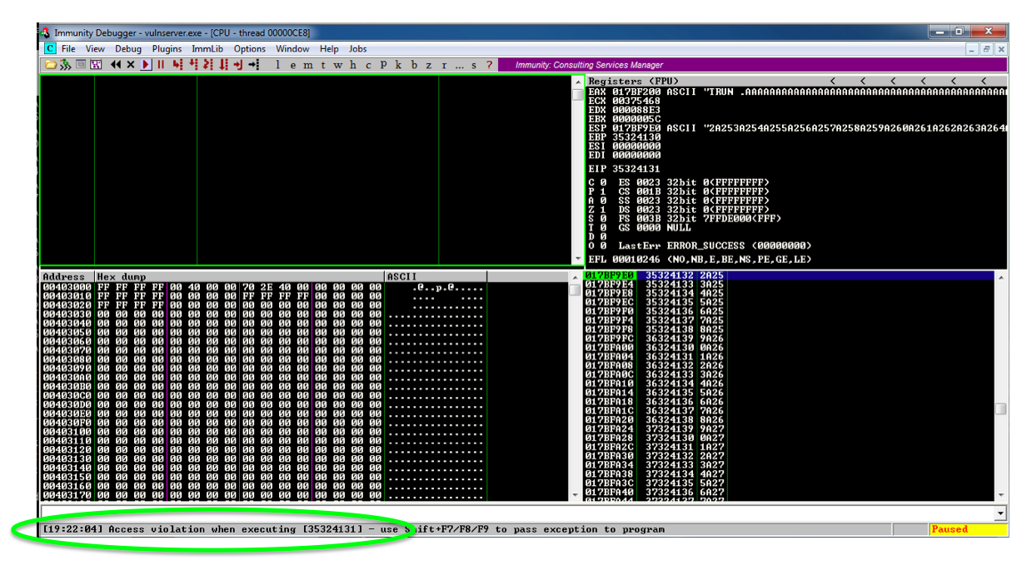Click the stack pane scrollbar thumb
The width and height of the screenshot is (1027, 575).
pyautogui.click(x=1000, y=409)
